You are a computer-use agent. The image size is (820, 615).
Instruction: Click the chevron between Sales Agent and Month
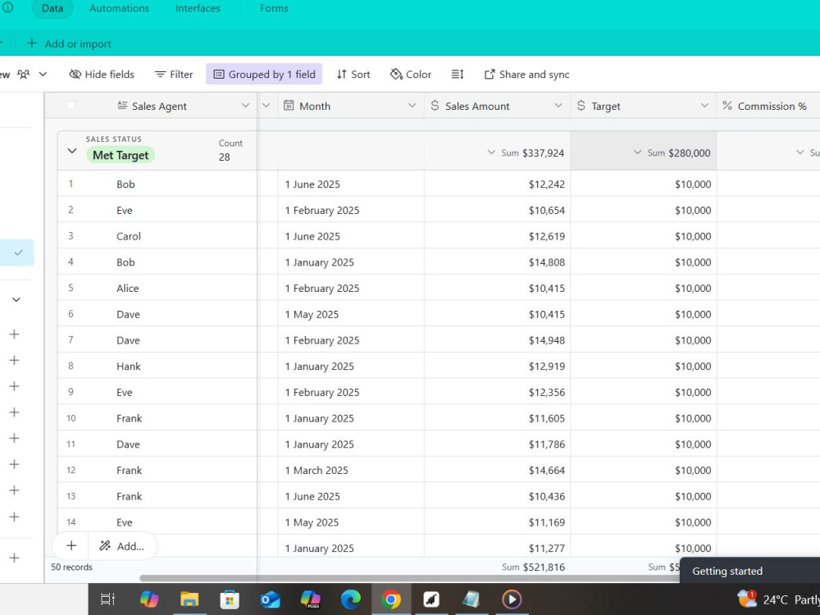pos(266,106)
